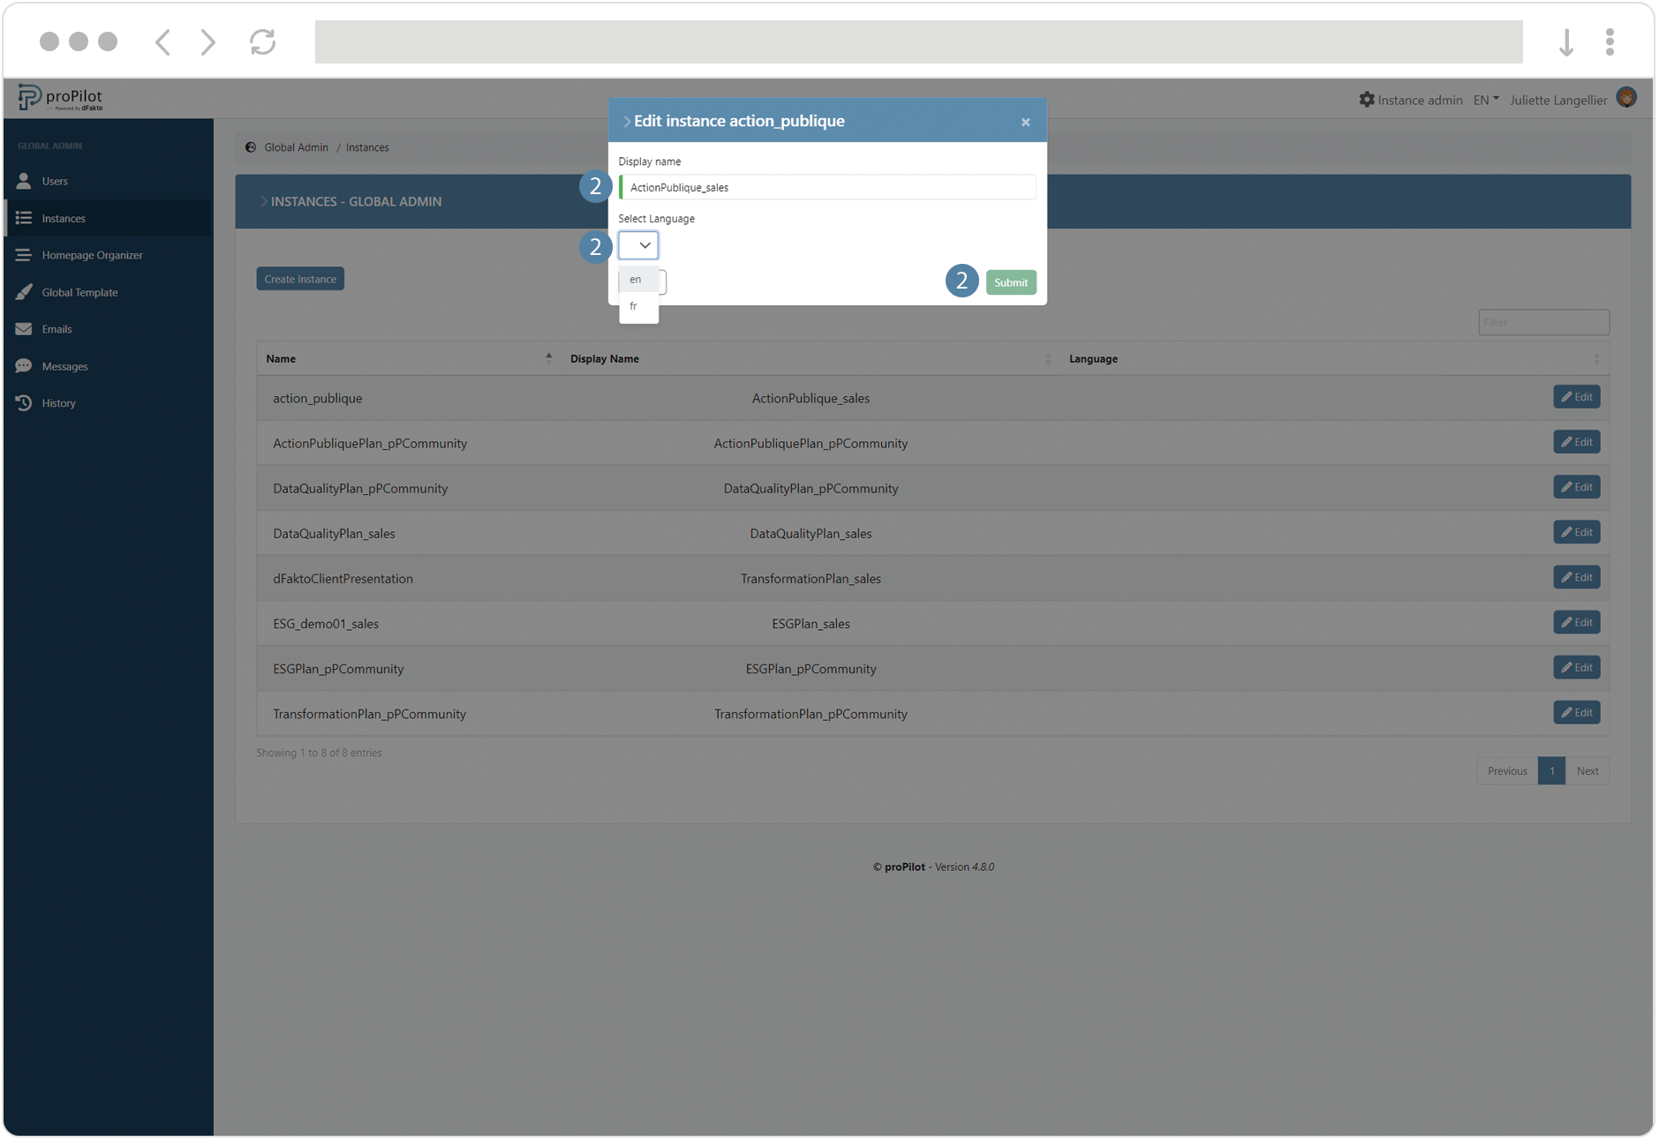1659x1141 pixels.
Task: Select the Global Template brush icon
Action: pos(25,292)
